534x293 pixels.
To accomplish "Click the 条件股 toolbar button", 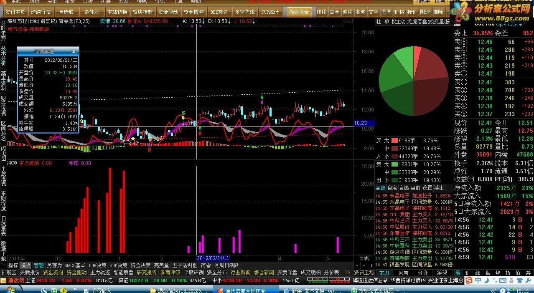I will pyautogui.click(x=92, y=12).
